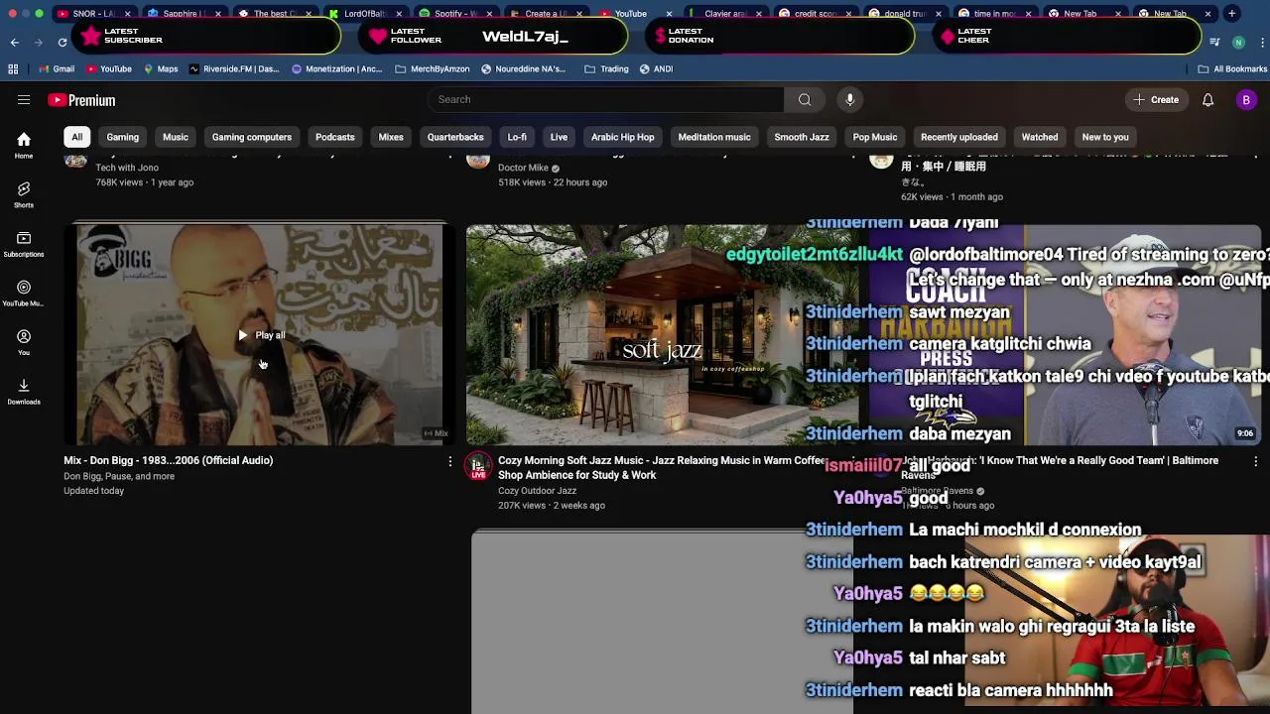
Task: Open YouTube Music from the sidebar
Action: pyautogui.click(x=24, y=294)
